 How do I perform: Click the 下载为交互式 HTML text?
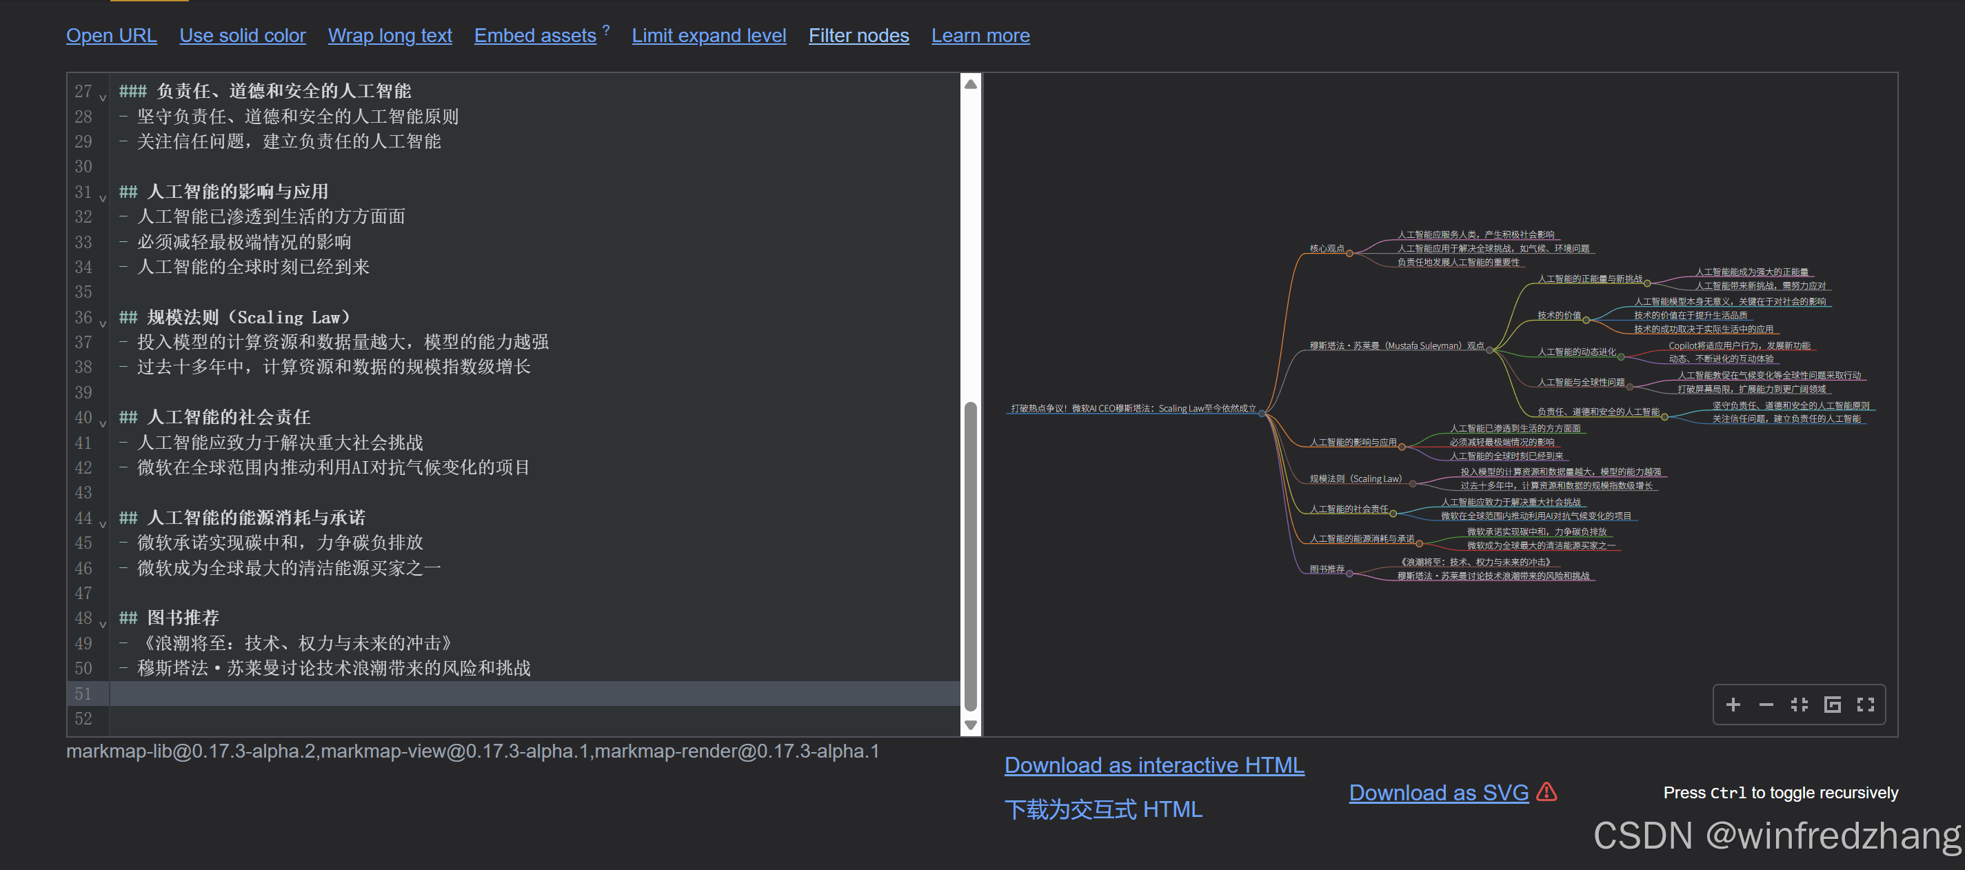tap(1103, 809)
